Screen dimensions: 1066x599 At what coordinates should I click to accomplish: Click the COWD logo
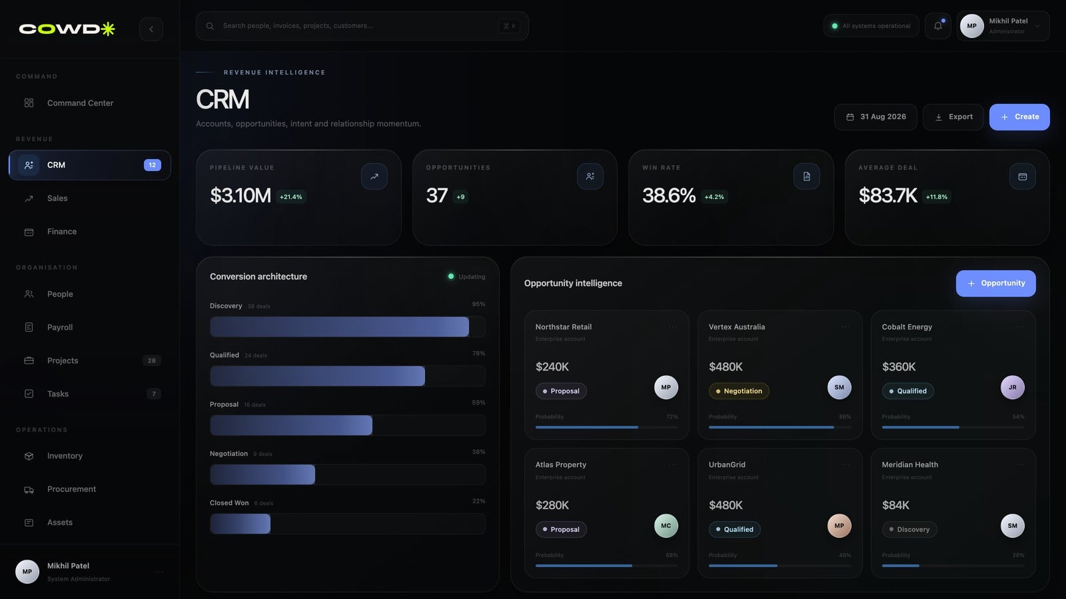coord(67,29)
